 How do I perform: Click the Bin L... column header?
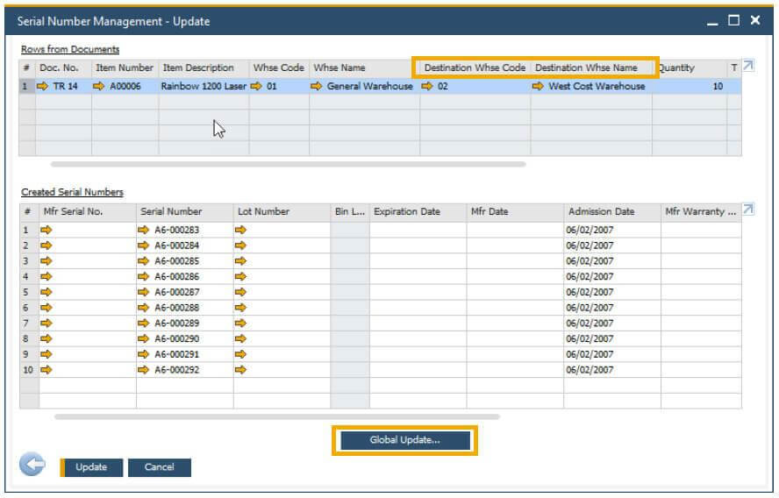tap(350, 212)
